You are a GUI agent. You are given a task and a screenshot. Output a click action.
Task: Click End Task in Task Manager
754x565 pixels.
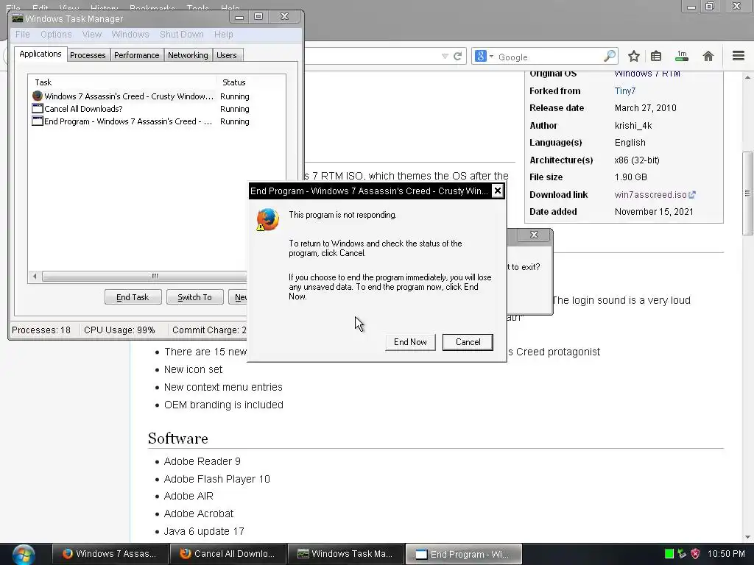[133, 297]
